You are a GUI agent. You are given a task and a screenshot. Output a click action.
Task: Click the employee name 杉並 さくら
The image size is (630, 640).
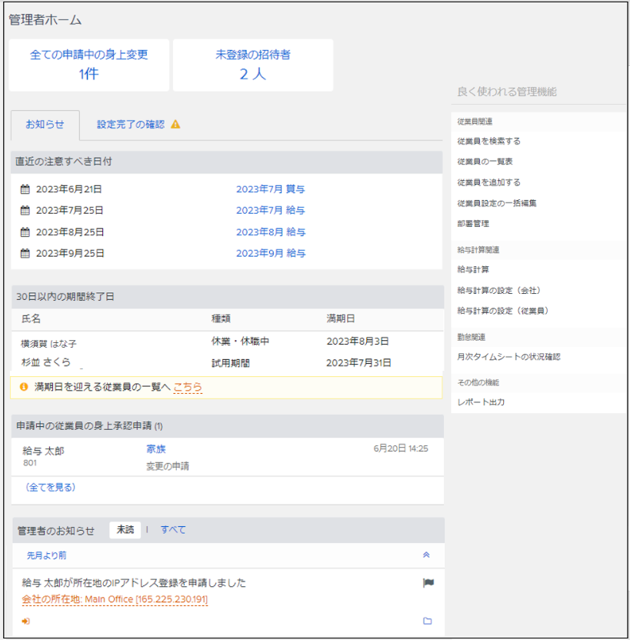[45, 362]
